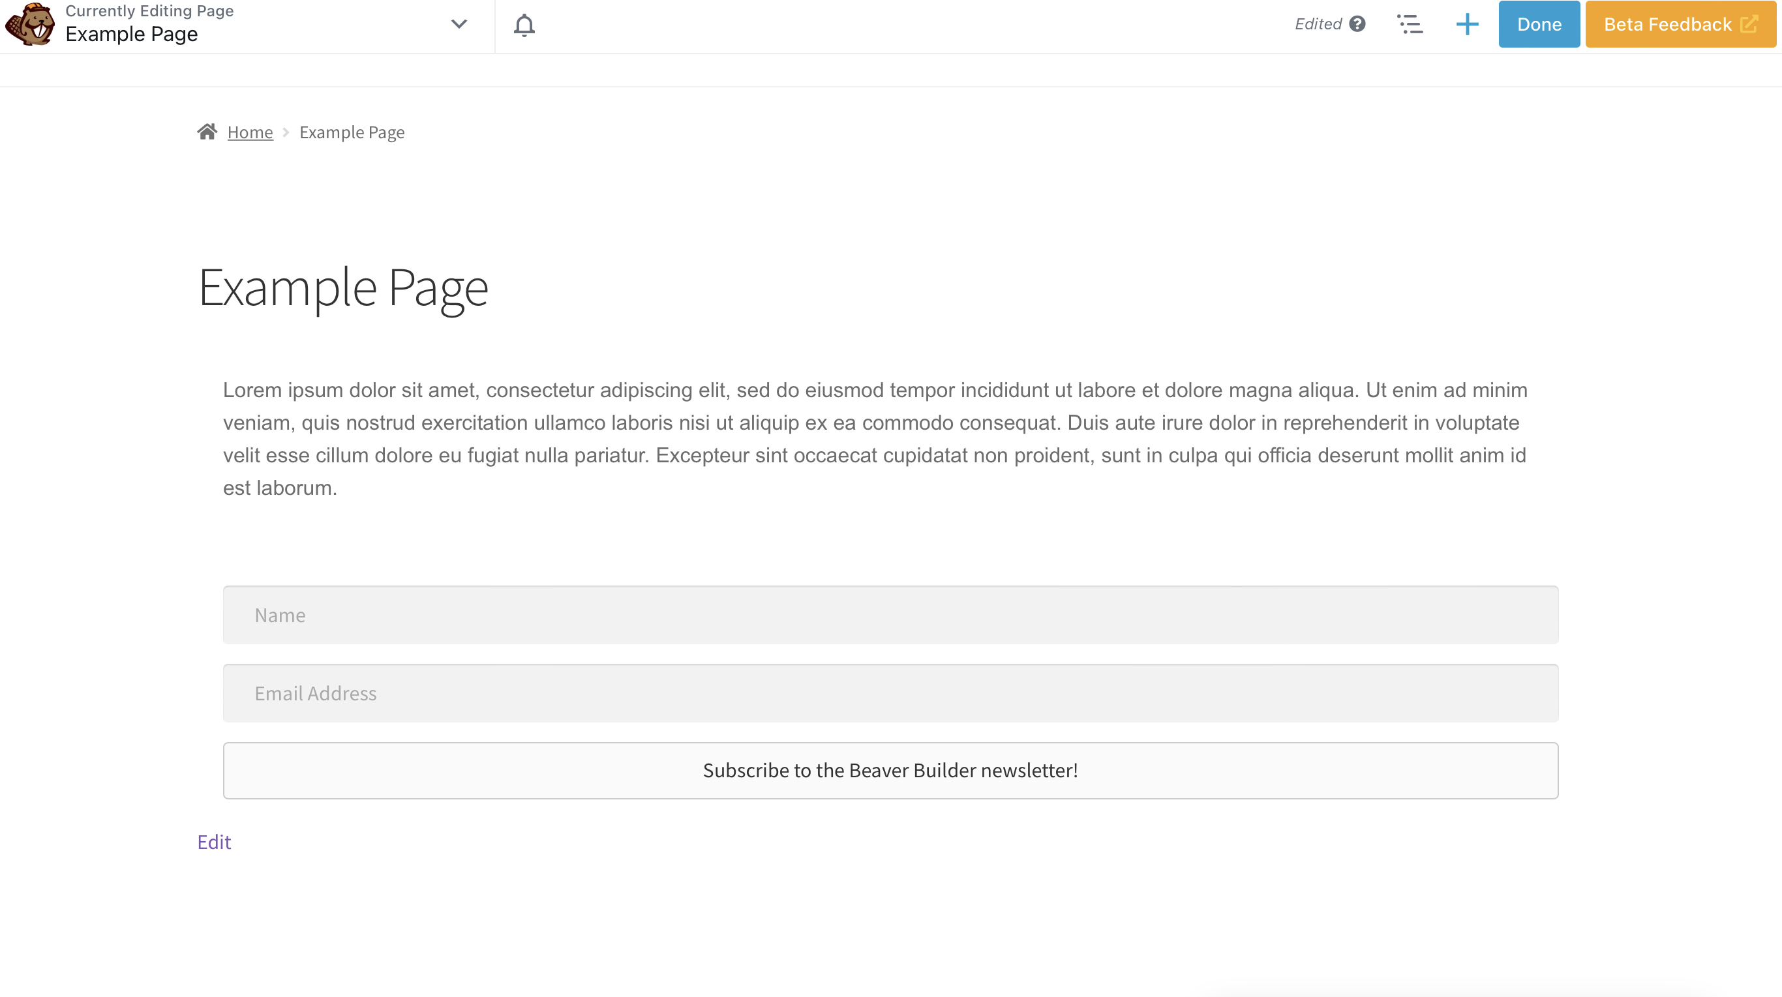Click the orange Beta Feedback button

click(1667, 24)
